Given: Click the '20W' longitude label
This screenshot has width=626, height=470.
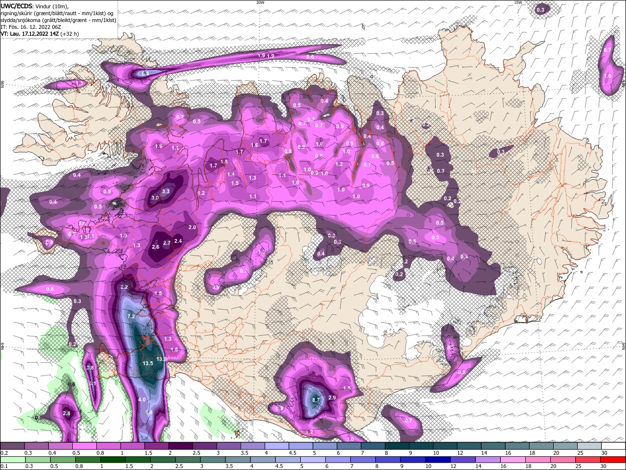Looking at the screenshot, I should 260,2.
